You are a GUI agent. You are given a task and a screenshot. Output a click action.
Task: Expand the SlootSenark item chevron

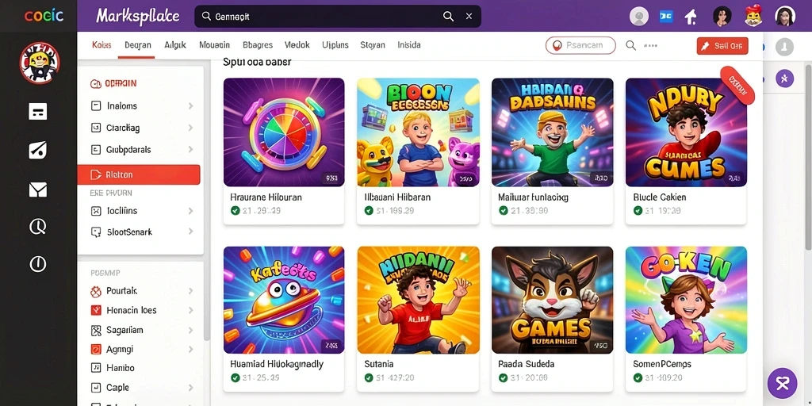190,232
